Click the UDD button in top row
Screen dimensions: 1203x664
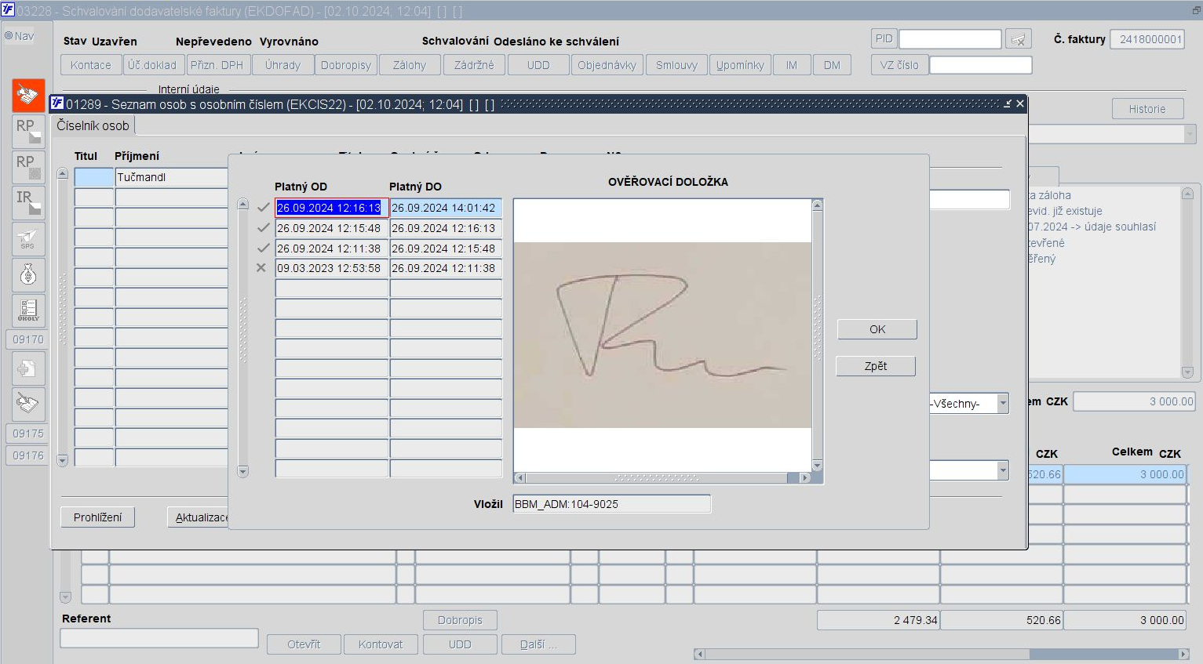pyautogui.click(x=538, y=65)
